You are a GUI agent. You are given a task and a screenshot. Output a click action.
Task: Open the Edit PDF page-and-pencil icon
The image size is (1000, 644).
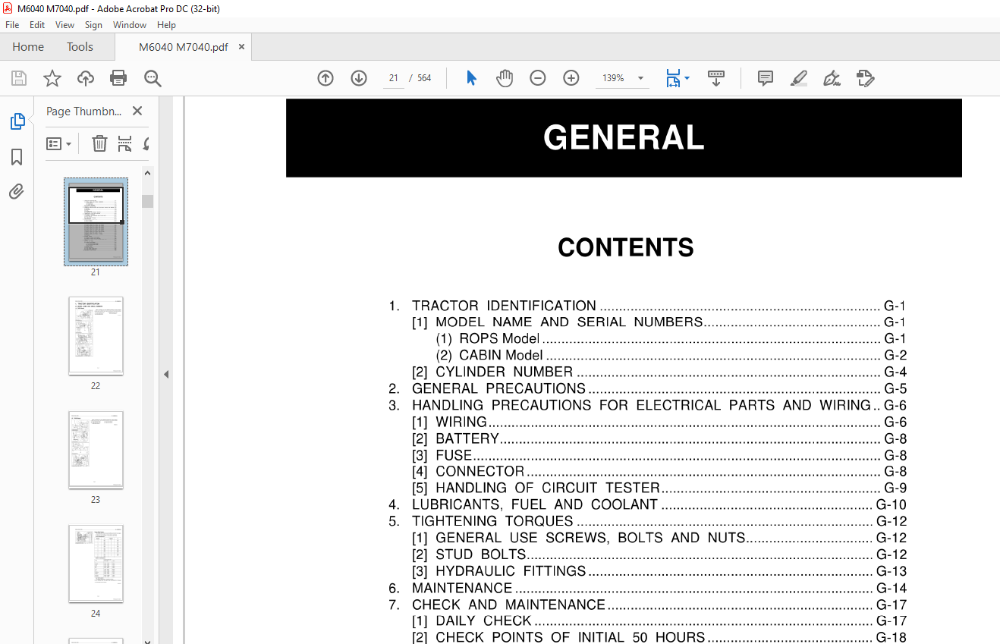(866, 78)
